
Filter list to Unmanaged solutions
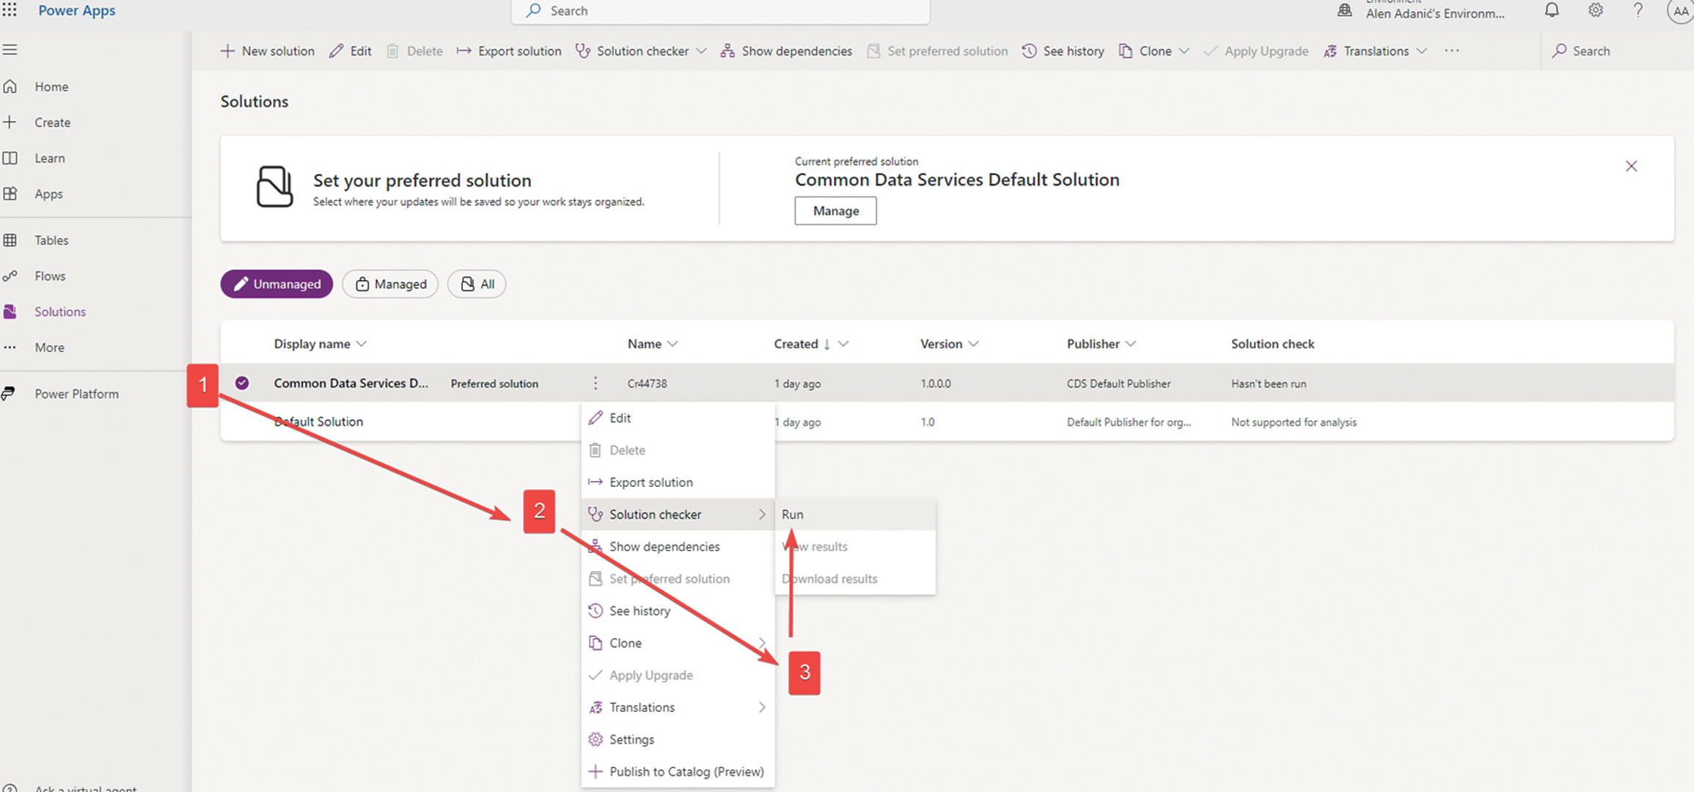click(276, 285)
